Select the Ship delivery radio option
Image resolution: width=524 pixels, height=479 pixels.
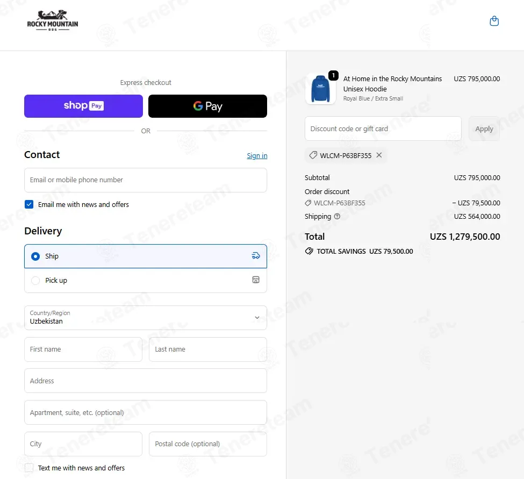[x=35, y=256]
